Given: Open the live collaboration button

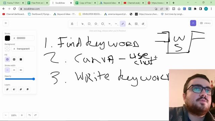Looking at the screenshot, I should [193, 23].
